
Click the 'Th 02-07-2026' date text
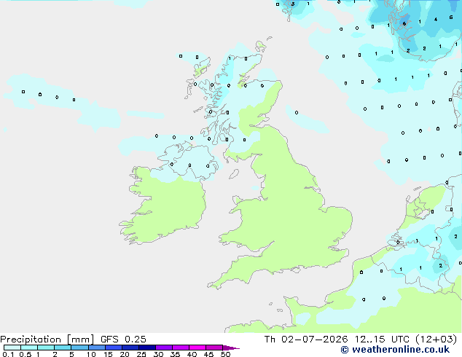pos(306,340)
